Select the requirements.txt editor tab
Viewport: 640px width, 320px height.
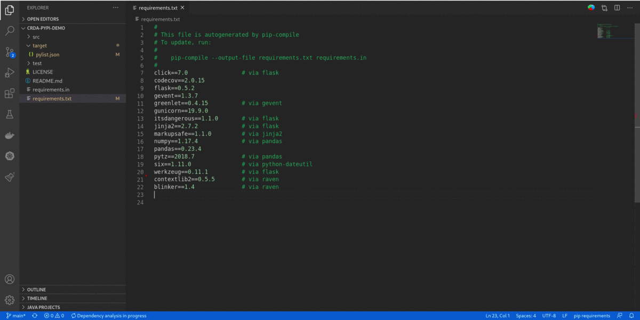(x=159, y=8)
